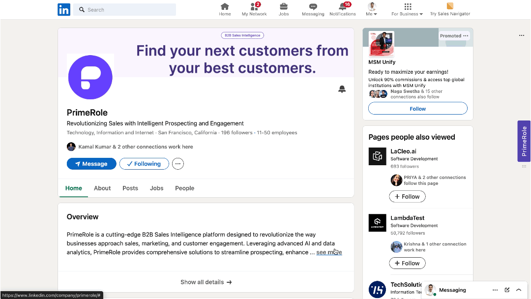The image size is (531, 299).
Task: Click the PrimeRole page title
Action: pyautogui.click(x=87, y=113)
